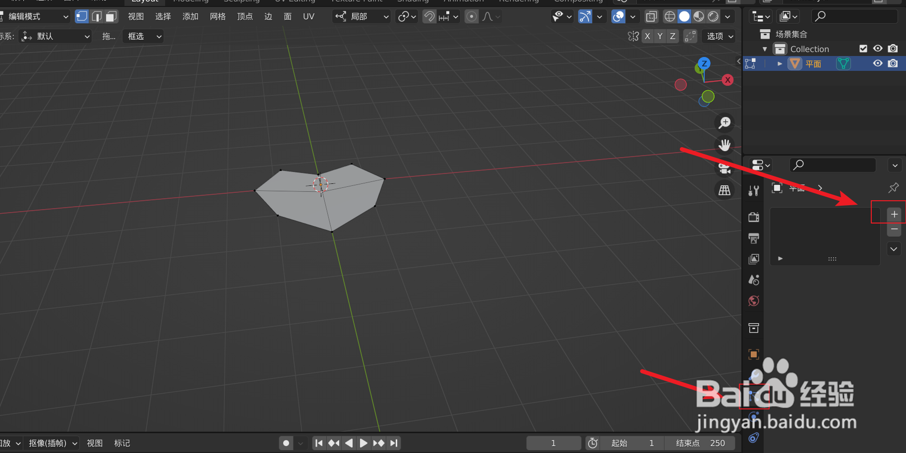Click the 起始 start frame field
This screenshot has height=453, width=906.
pyautogui.click(x=633, y=443)
